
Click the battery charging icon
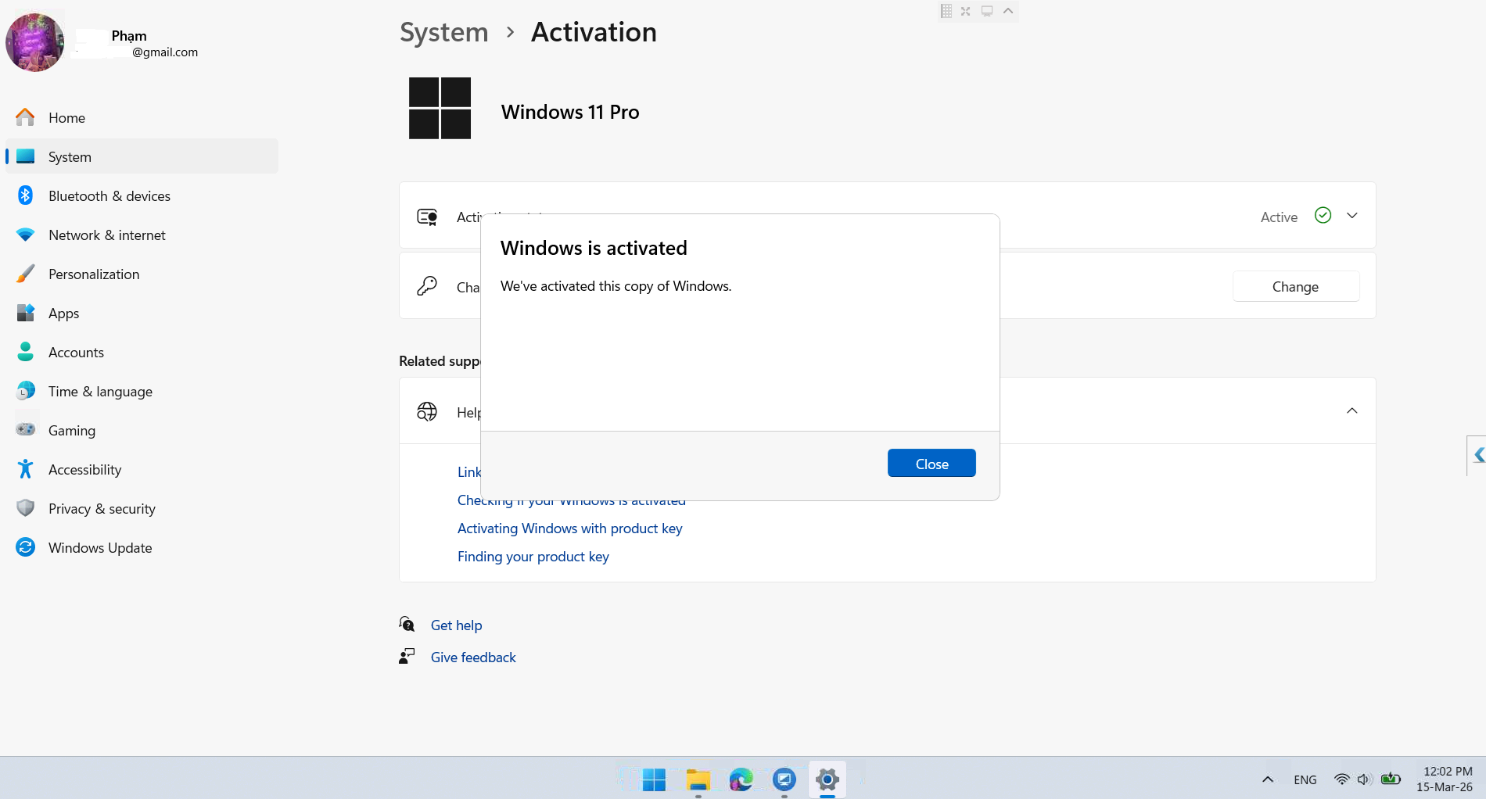pos(1391,779)
